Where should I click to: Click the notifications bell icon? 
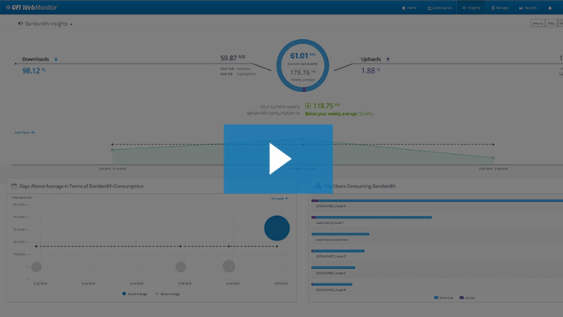point(550,7)
